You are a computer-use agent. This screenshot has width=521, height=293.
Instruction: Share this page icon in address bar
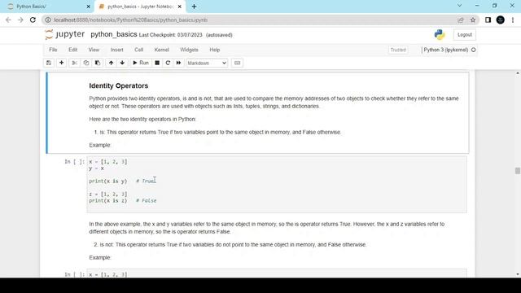coord(461,20)
